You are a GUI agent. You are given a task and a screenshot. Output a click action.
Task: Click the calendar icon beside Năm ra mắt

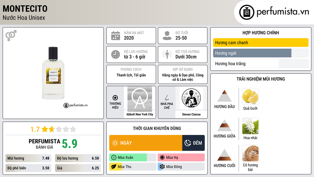pos(116,36)
